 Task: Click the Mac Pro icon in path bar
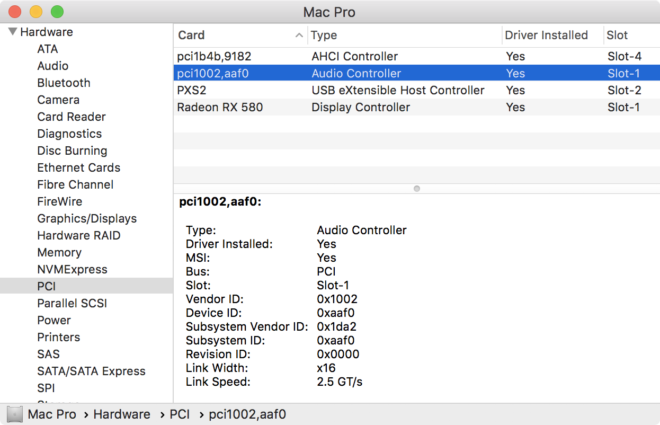point(15,414)
